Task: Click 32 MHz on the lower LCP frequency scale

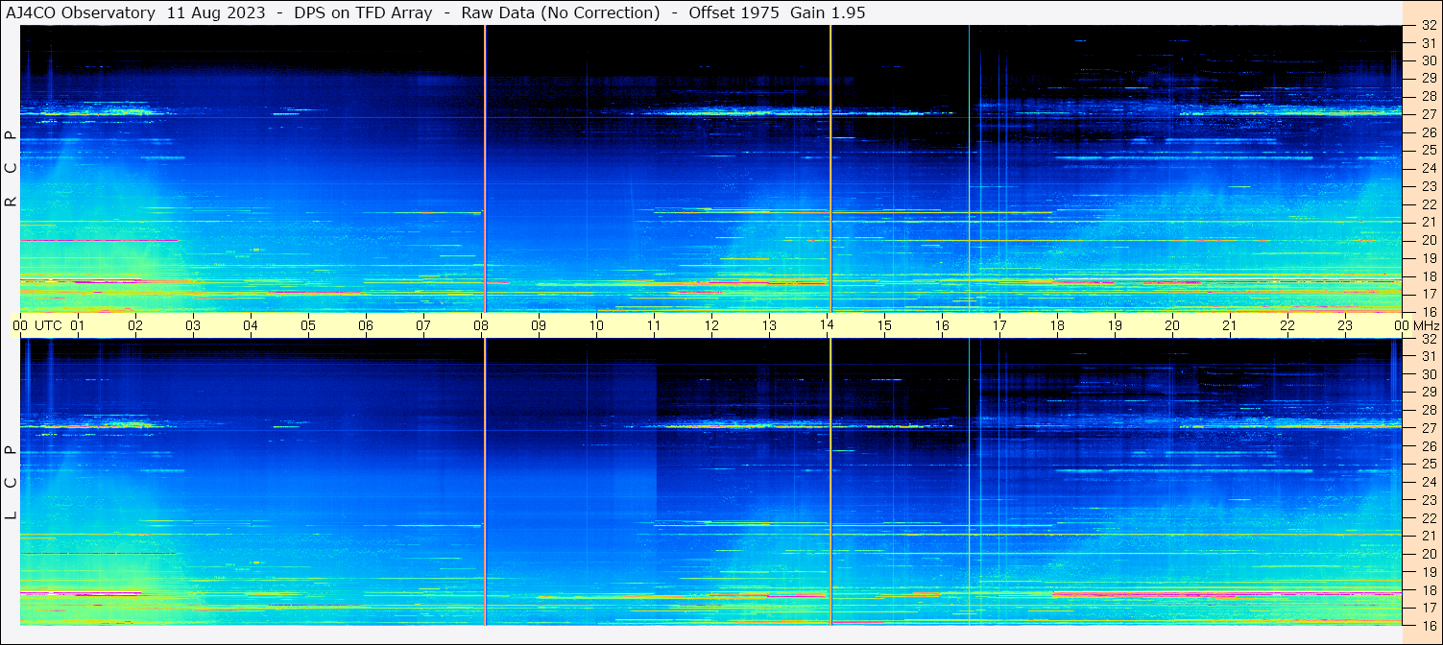Action: pyautogui.click(x=1429, y=339)
